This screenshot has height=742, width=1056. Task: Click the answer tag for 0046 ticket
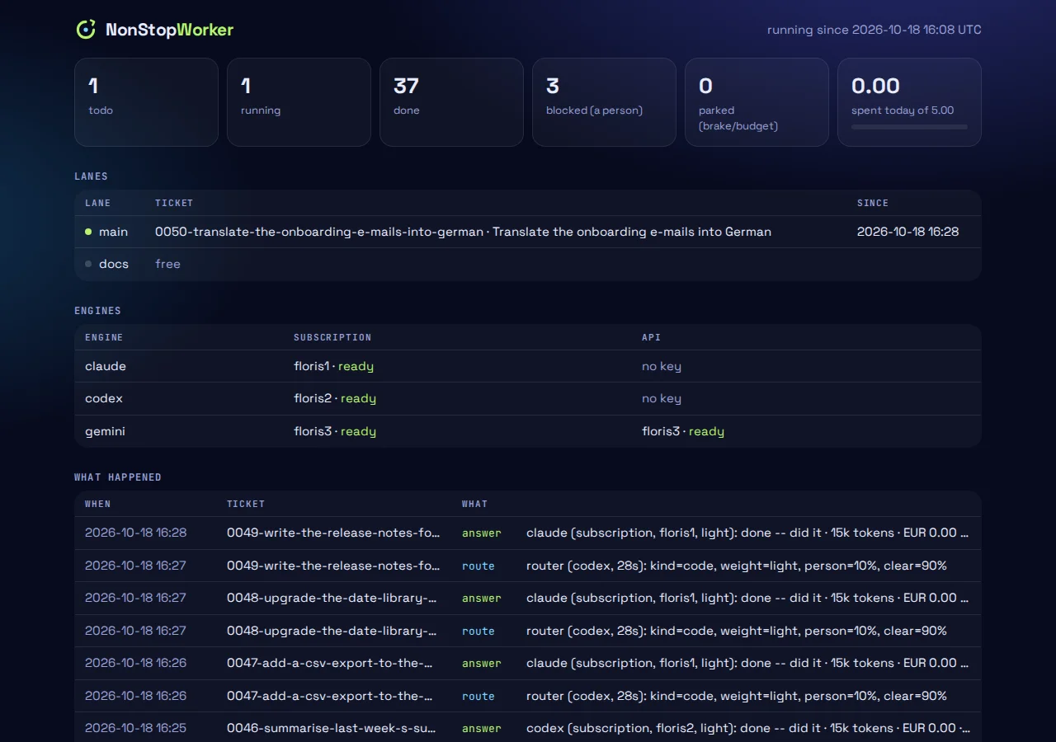pos(482,729)
